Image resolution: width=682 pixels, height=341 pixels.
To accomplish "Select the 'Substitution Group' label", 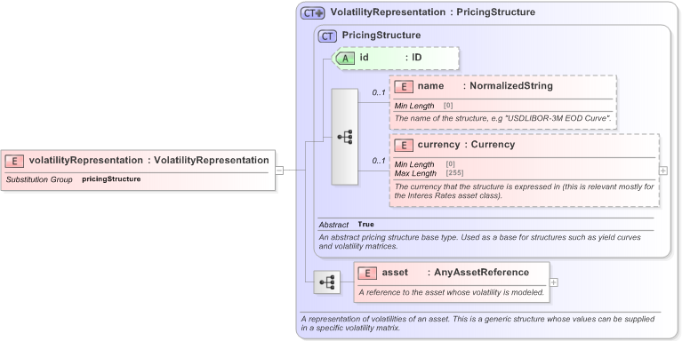I will (x=39, y=179).
